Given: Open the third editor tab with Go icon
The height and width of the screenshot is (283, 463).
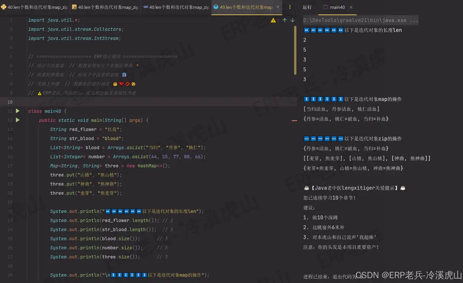Looking at the screenshot, I should click(176, 7).
